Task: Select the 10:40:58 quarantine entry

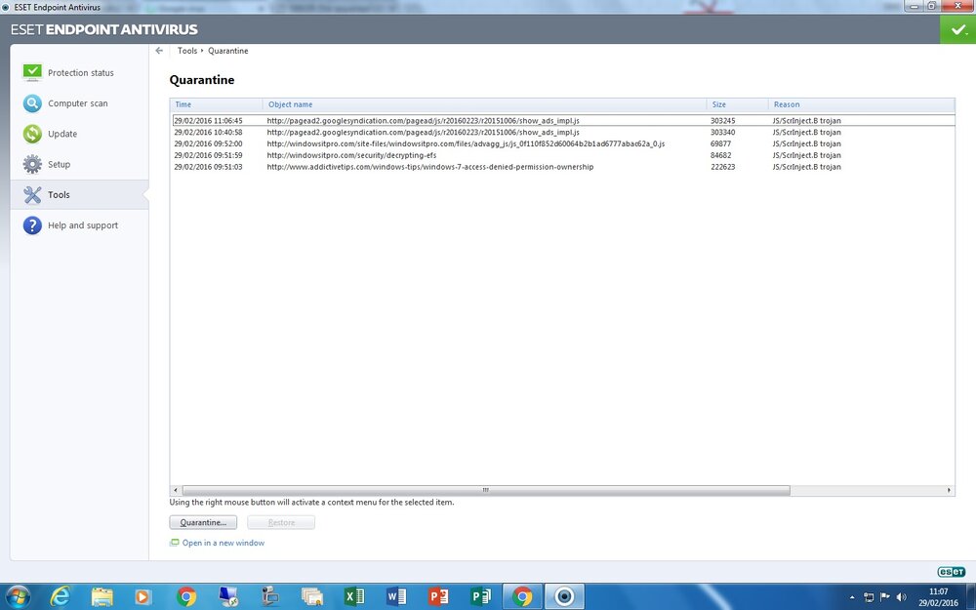Action: (563, 132)
